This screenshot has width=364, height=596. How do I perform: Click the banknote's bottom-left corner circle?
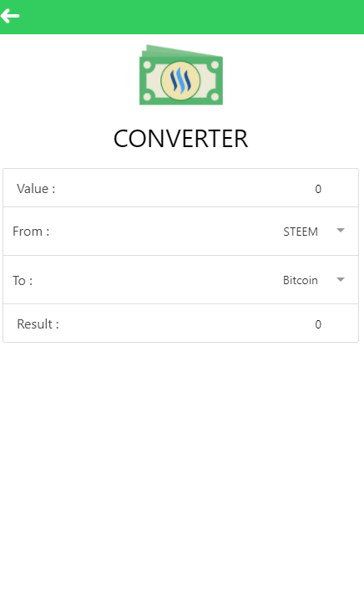pos(148,97)
